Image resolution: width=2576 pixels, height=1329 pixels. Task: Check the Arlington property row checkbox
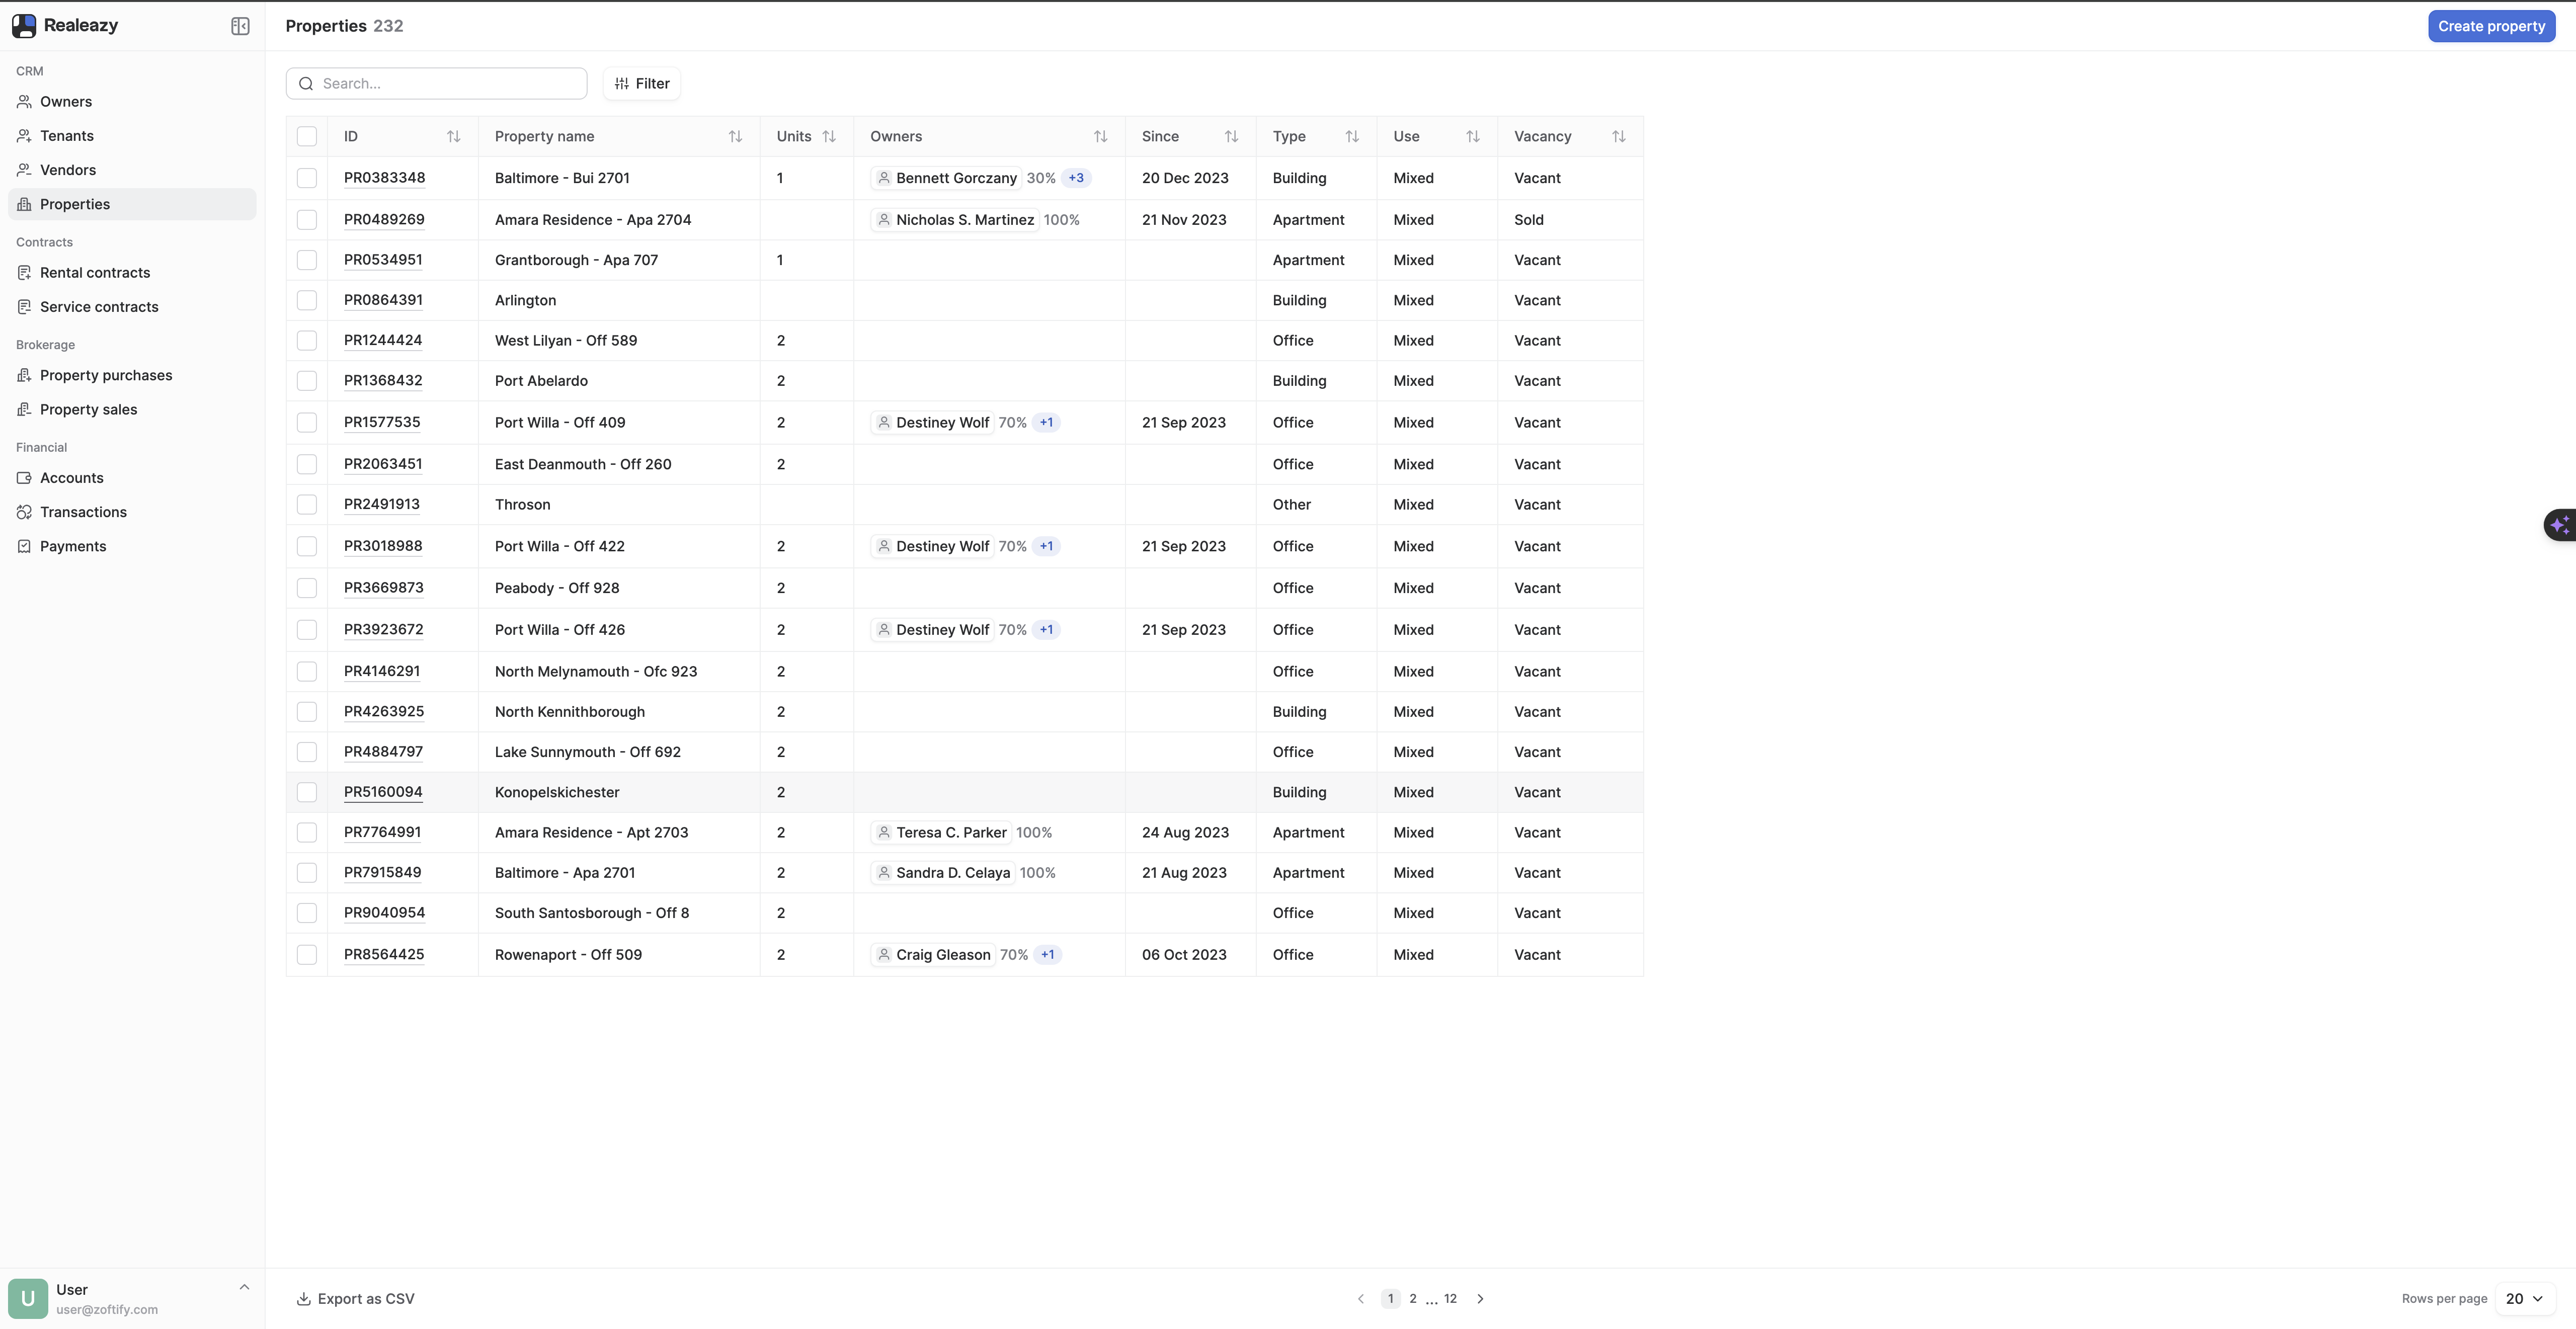(307, 300)
